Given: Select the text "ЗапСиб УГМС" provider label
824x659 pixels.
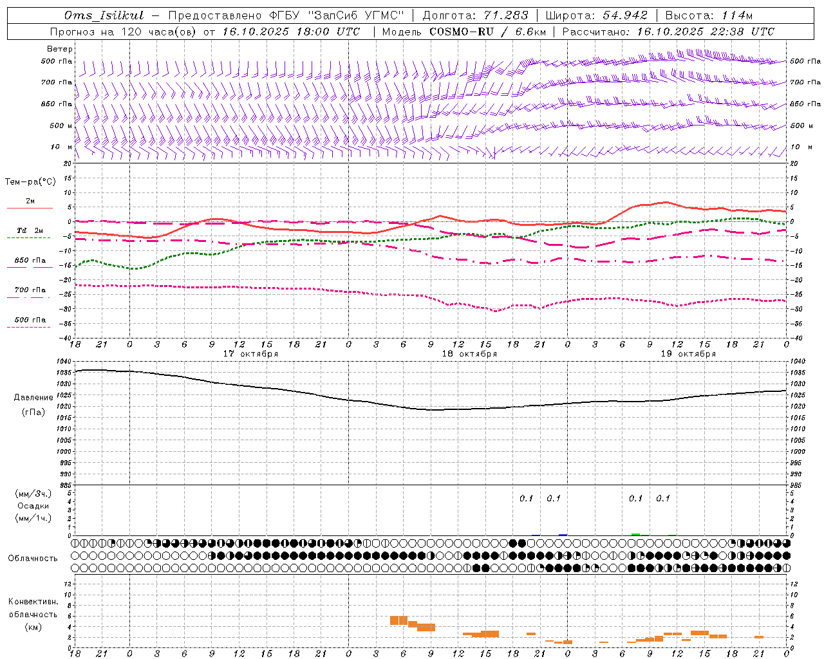Looking at the screenshot, I should tap(355, 15).
